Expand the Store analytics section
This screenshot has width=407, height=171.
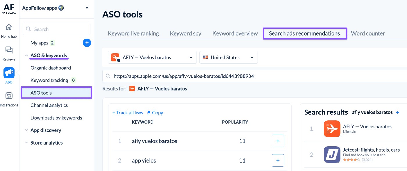pos(26,143)
